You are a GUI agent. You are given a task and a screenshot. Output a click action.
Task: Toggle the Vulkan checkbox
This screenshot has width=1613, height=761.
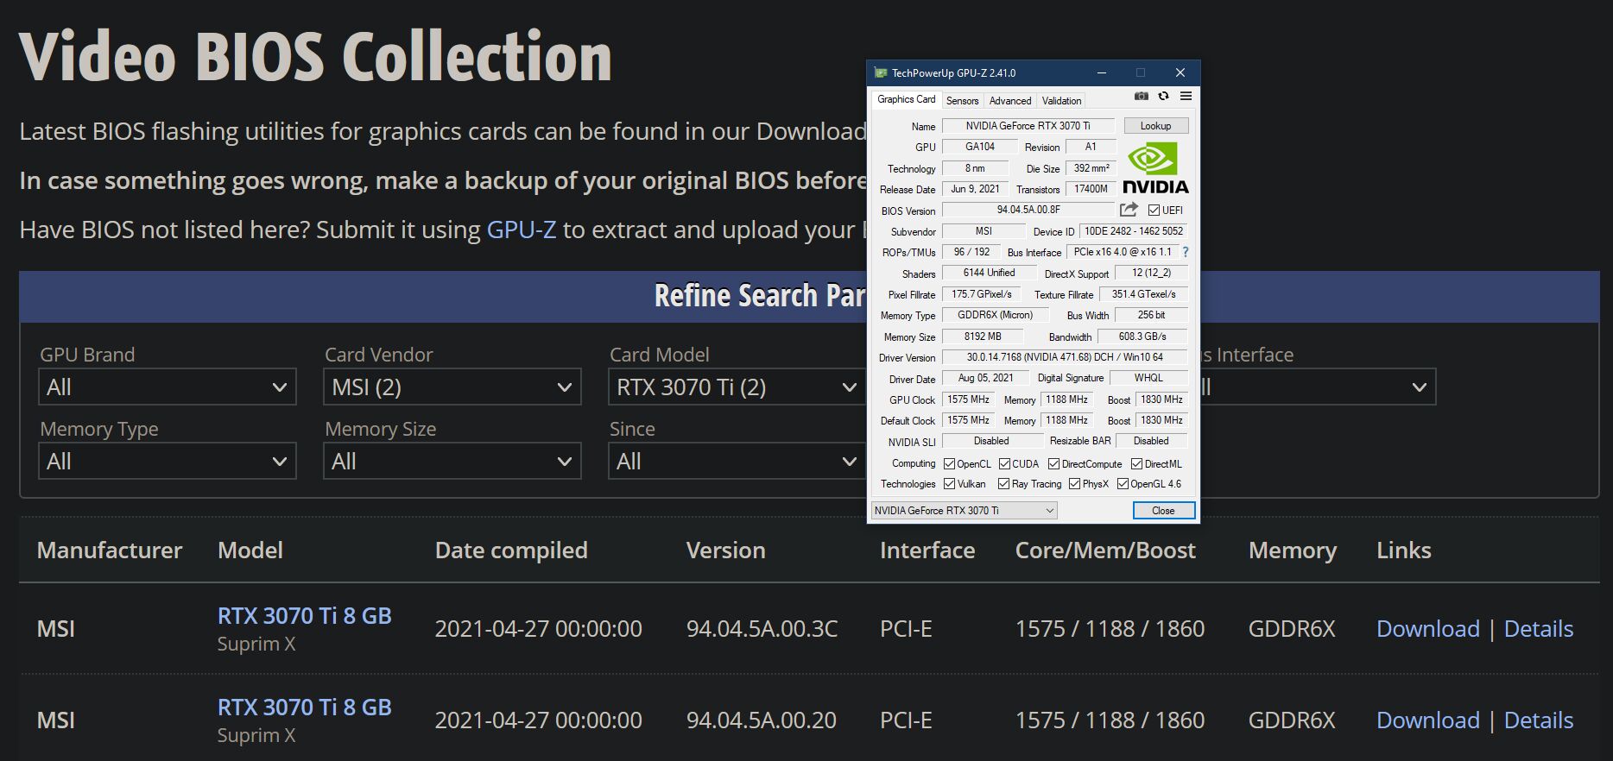pyautogui.click(x=949, y=484)
